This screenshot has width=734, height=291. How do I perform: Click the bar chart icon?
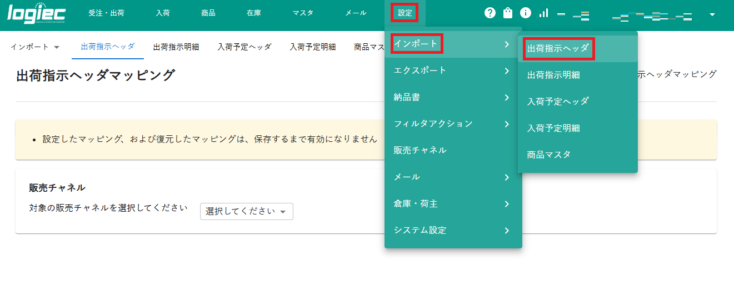tap(543, 13)
